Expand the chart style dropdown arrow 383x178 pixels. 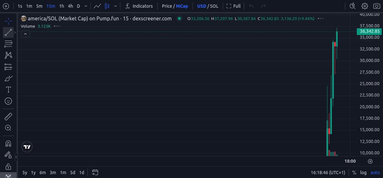tap(116, 6)
